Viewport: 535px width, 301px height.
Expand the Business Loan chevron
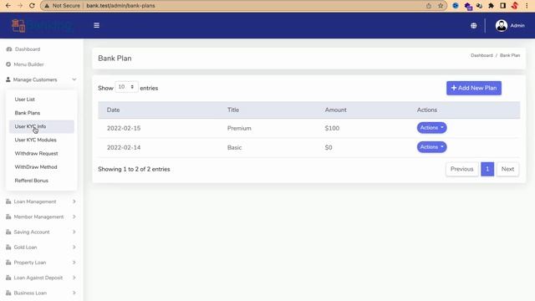[74, 293]
